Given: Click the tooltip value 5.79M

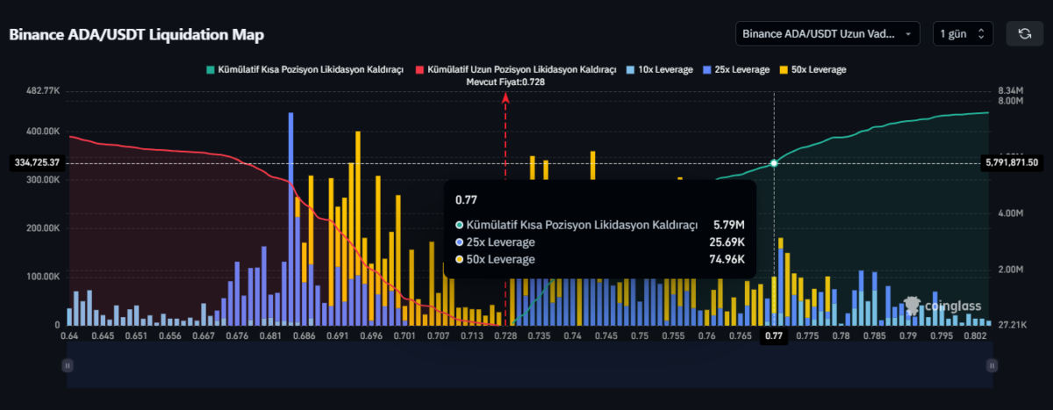Looking at the screenshot, I should tap(727, 225).
